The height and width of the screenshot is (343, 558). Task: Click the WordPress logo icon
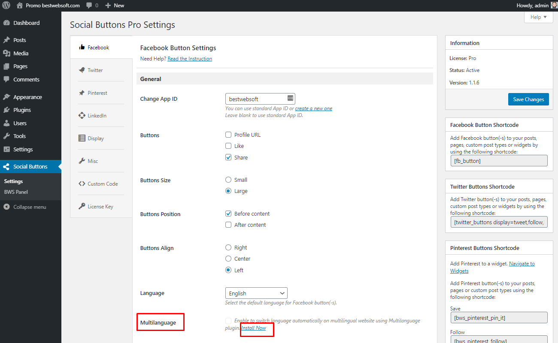pyautogui.click(x=6, y=6)
